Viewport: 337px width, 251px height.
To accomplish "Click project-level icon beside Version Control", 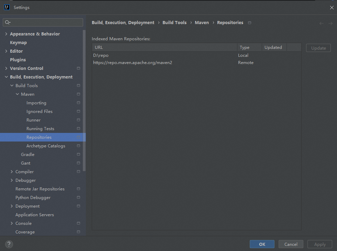I will 78,68.
